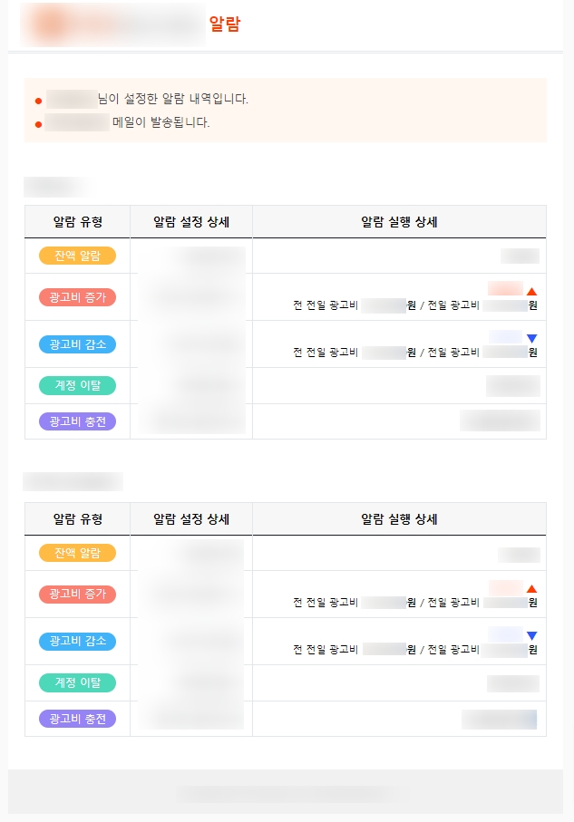Select the red 광고비 증가 badge in the upper table
The width and height of the screenshot is (574, 822).
pos(77,297)
